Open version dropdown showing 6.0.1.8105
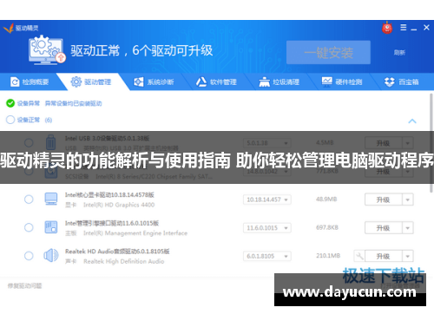The image size is (434, 314). tap(267, 256)
